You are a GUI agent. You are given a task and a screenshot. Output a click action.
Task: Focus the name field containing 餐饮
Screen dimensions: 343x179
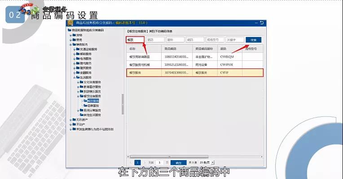pos(135,40)
